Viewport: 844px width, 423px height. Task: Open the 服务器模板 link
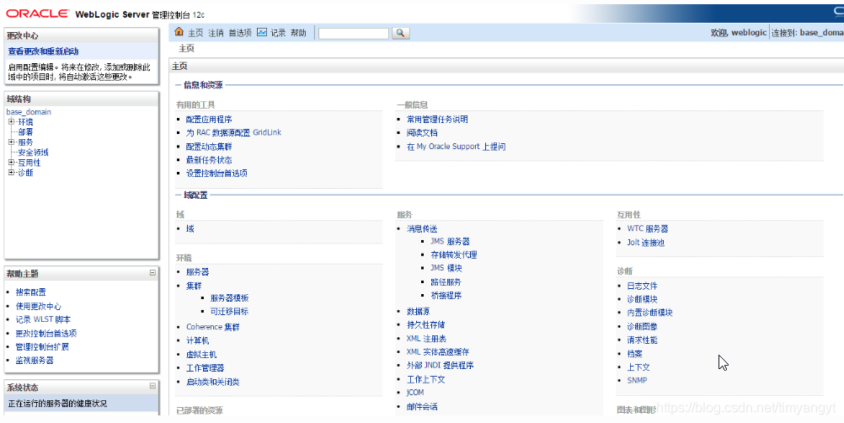[x=229, y=298]
